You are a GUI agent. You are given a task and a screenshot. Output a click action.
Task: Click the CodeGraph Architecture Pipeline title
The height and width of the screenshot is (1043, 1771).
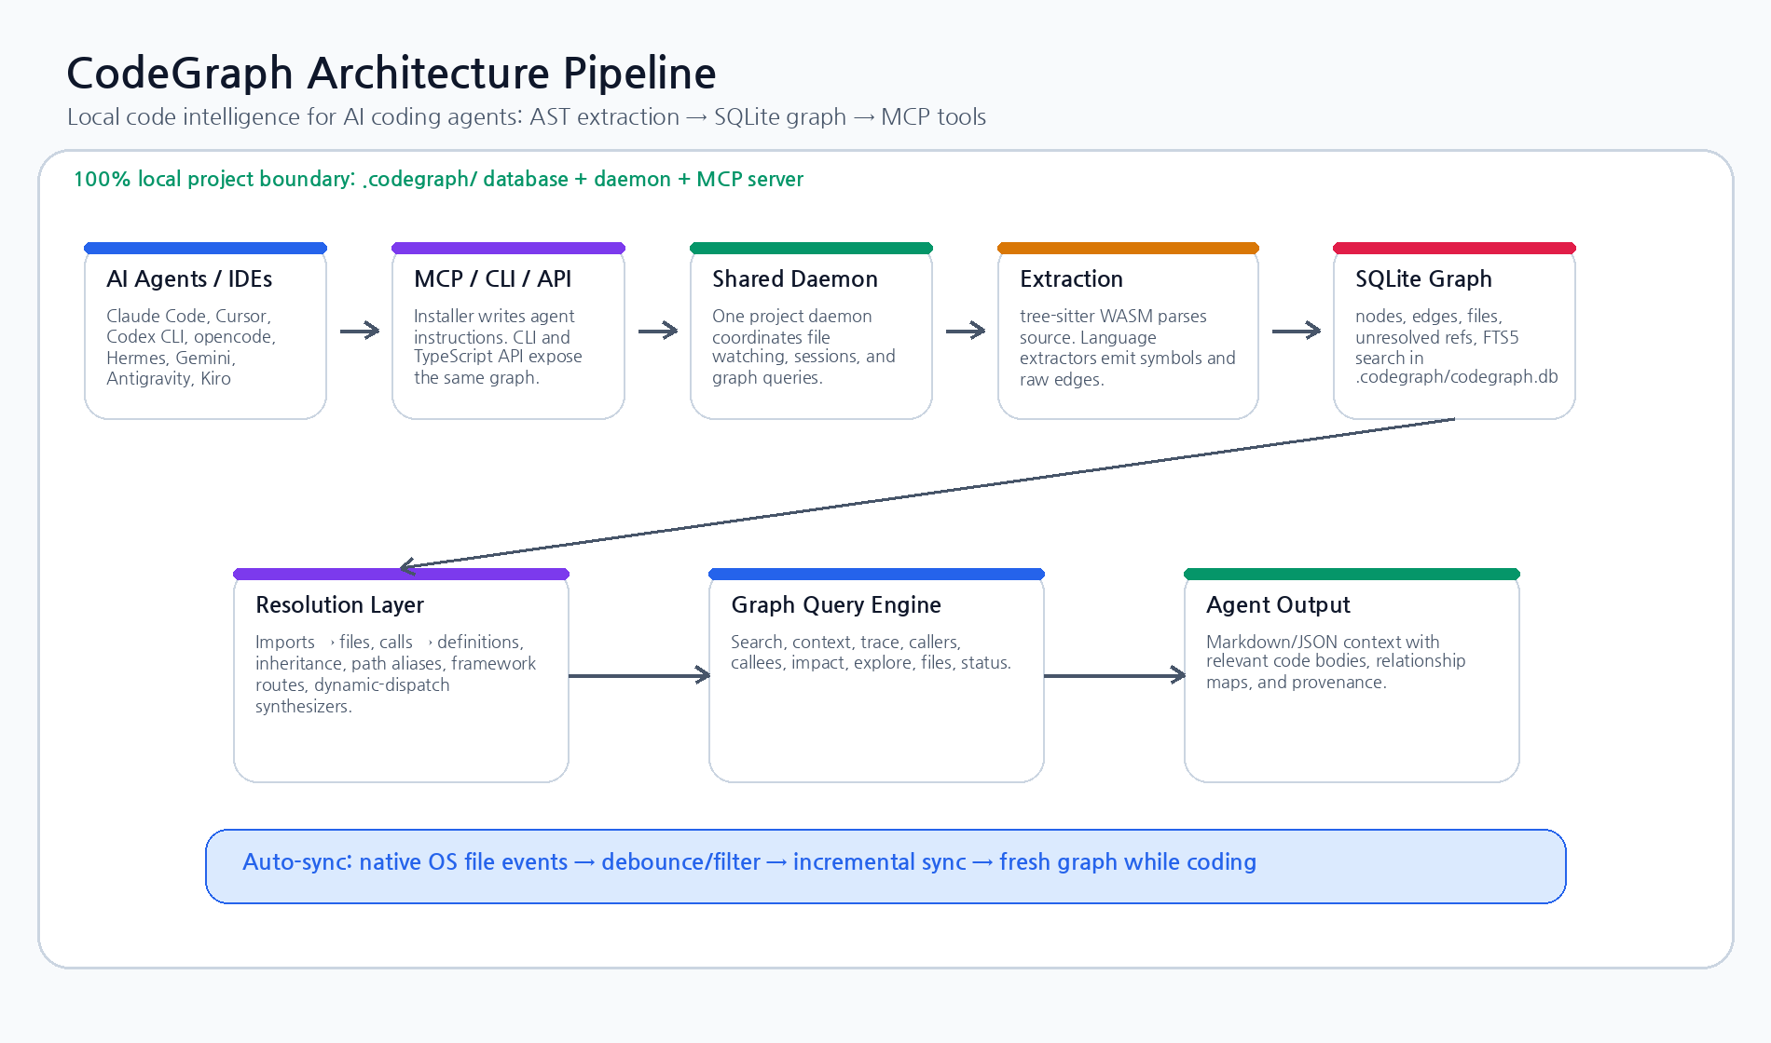[391, 74]
